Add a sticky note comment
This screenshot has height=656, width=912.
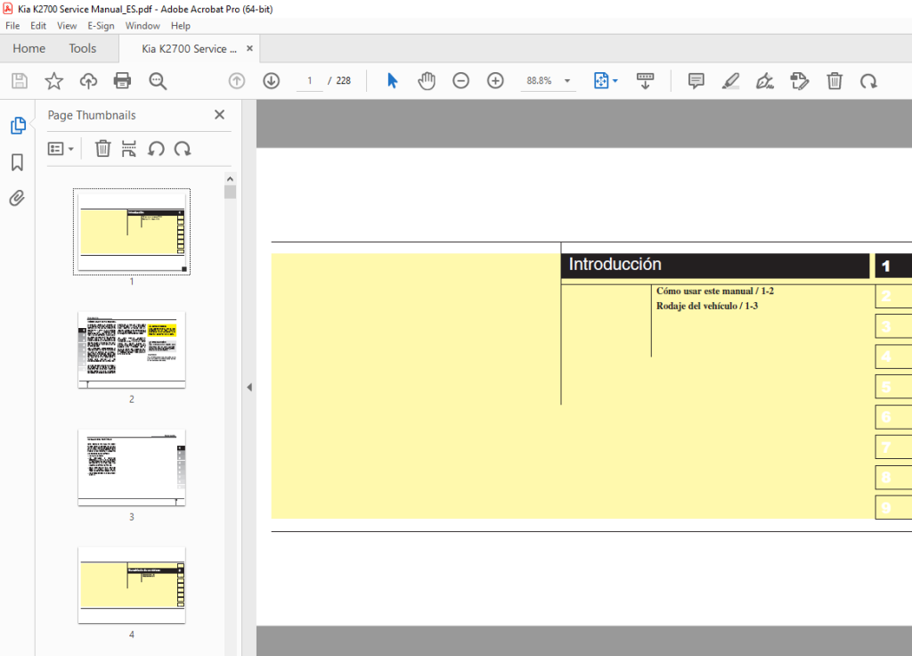coord(696,81)
